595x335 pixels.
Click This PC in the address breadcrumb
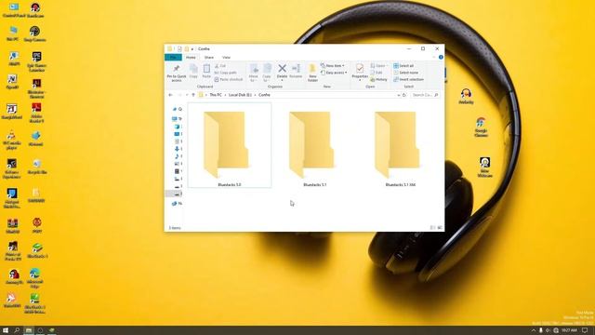pos(216,95)
